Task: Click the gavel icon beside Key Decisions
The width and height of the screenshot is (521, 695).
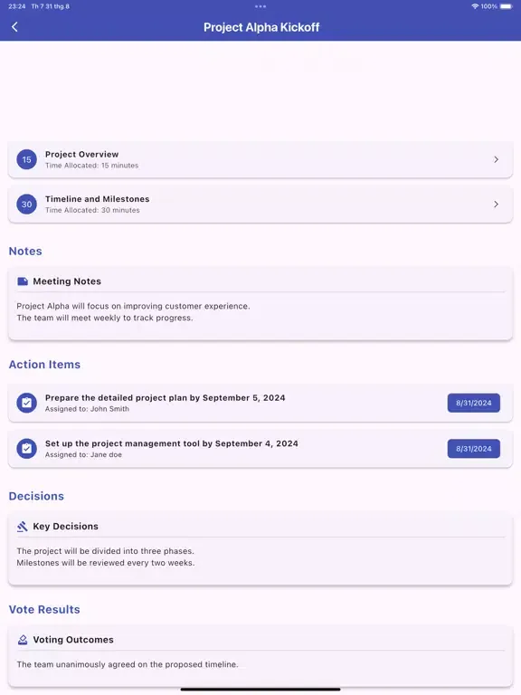Action: tap(22, 526)
